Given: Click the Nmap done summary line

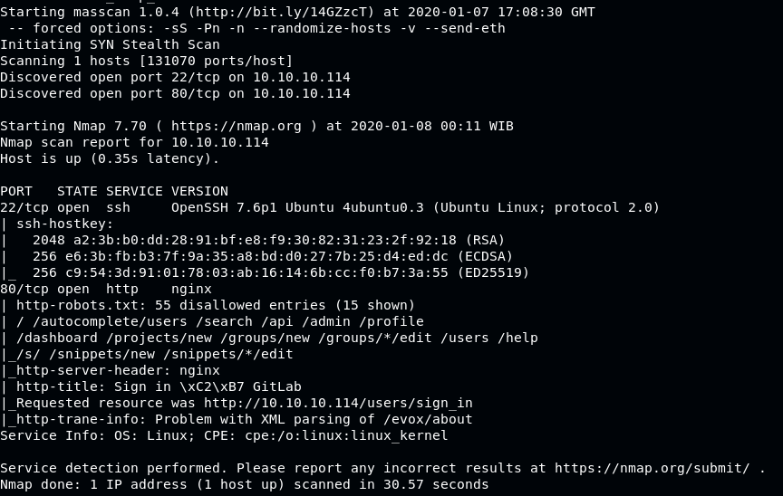Looking at the screenshot, I should point(244,484).
